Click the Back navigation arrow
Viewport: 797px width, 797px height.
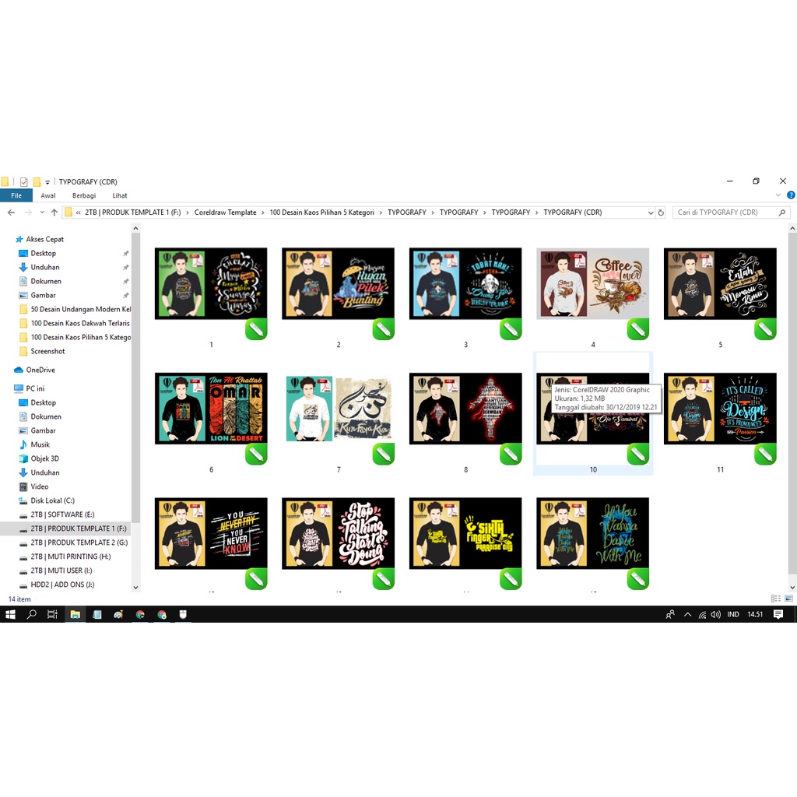(11, 212)
